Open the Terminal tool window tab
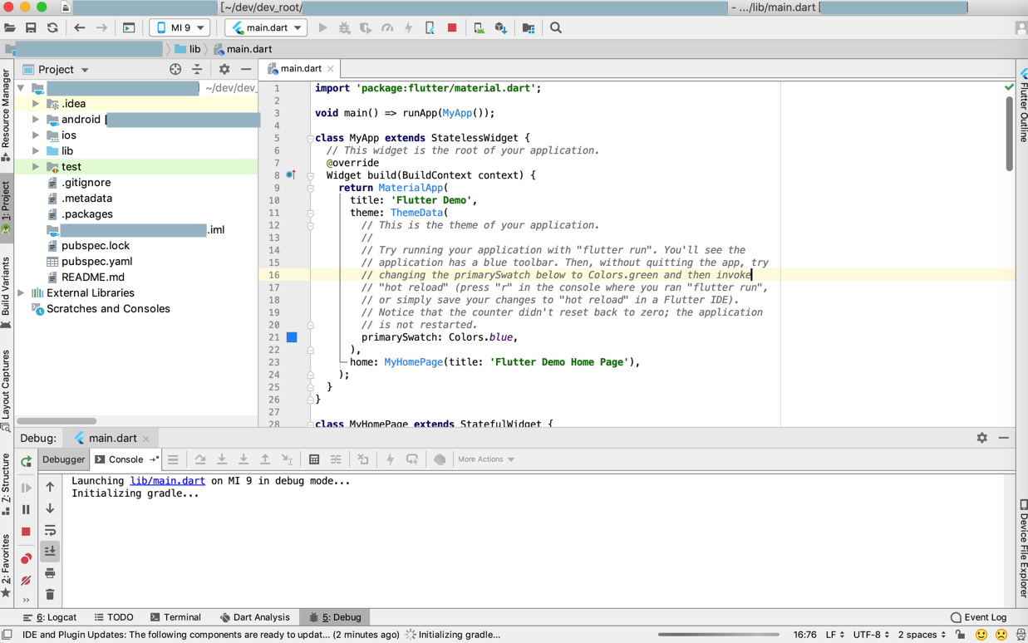The height and width of the screenshot is (643, 1028). [175, 617]
